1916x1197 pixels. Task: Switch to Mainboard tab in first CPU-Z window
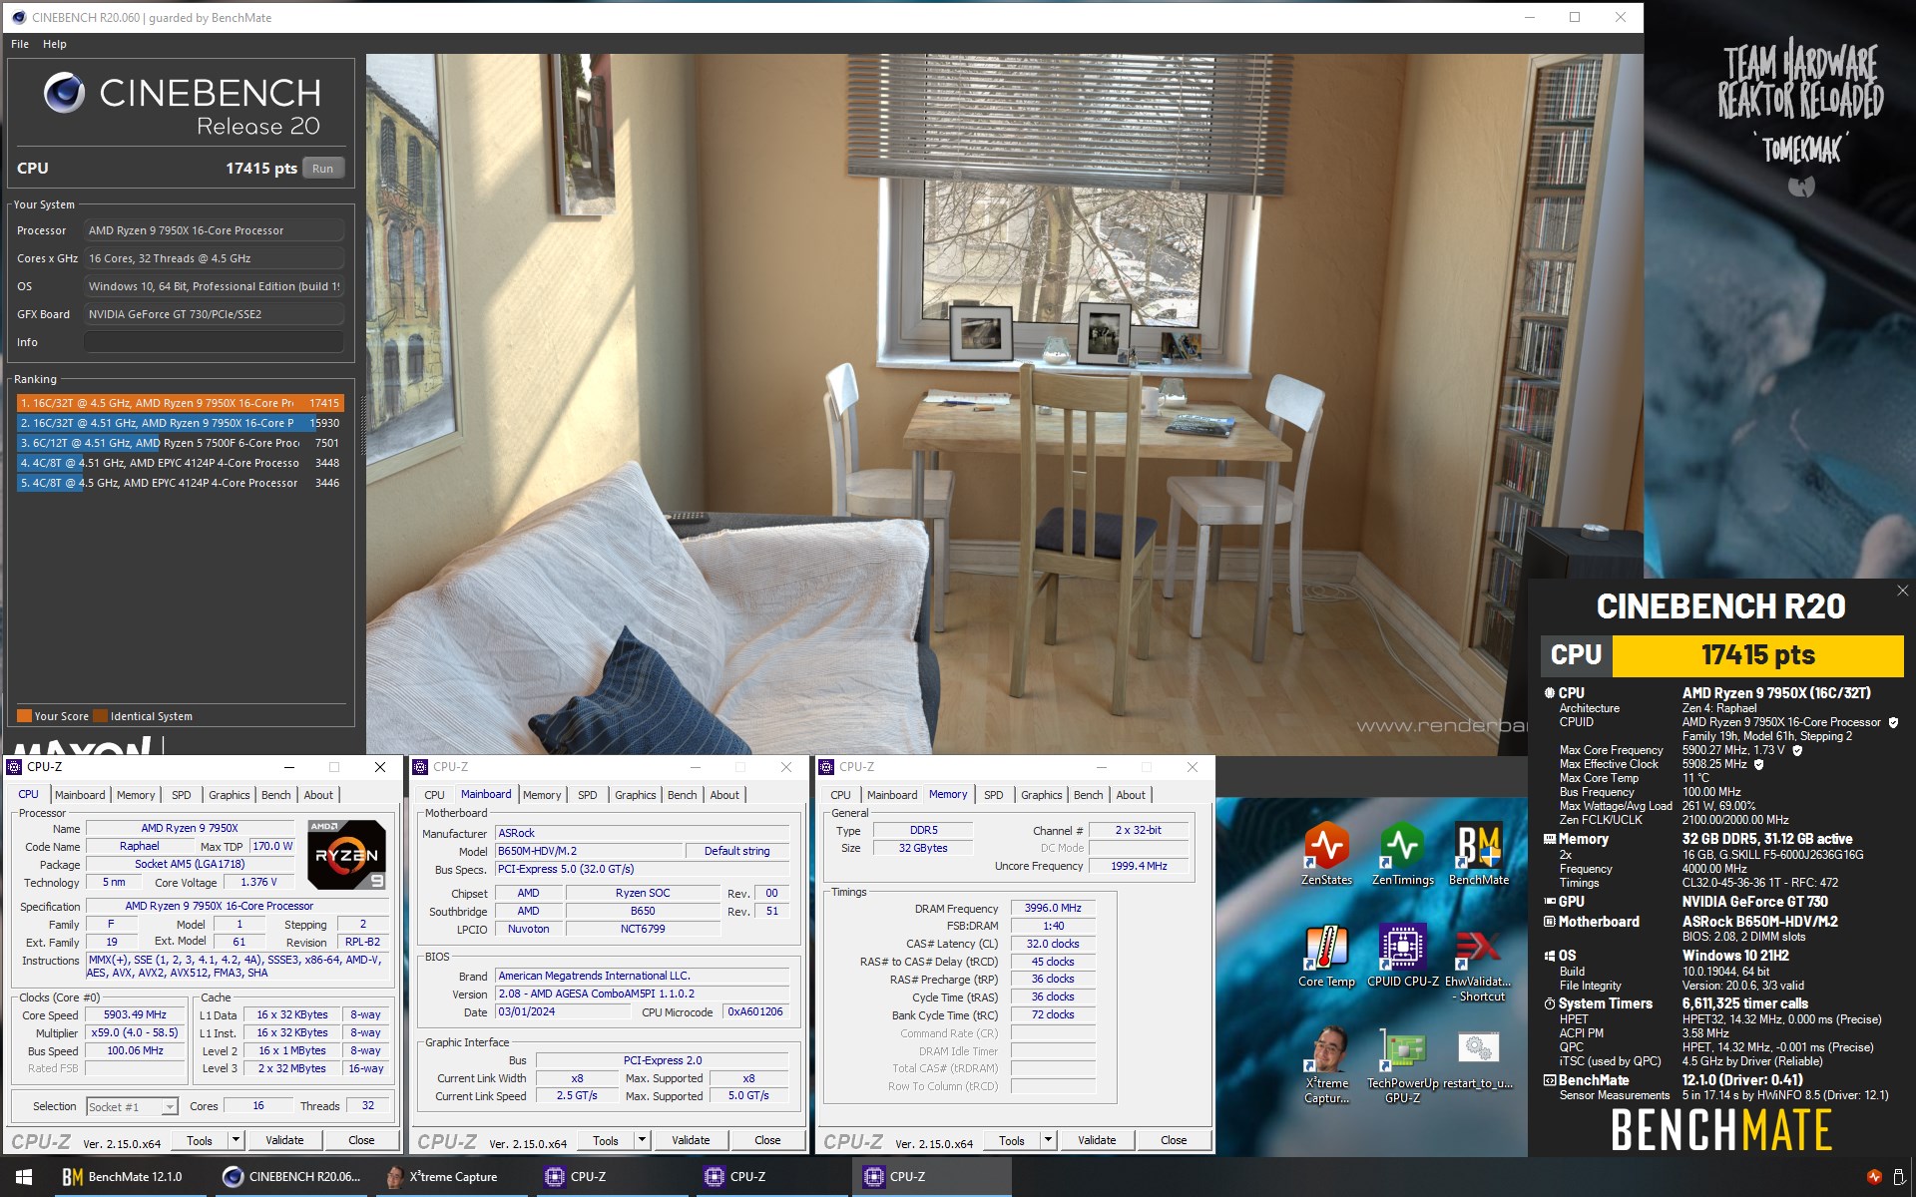point(80,795)
